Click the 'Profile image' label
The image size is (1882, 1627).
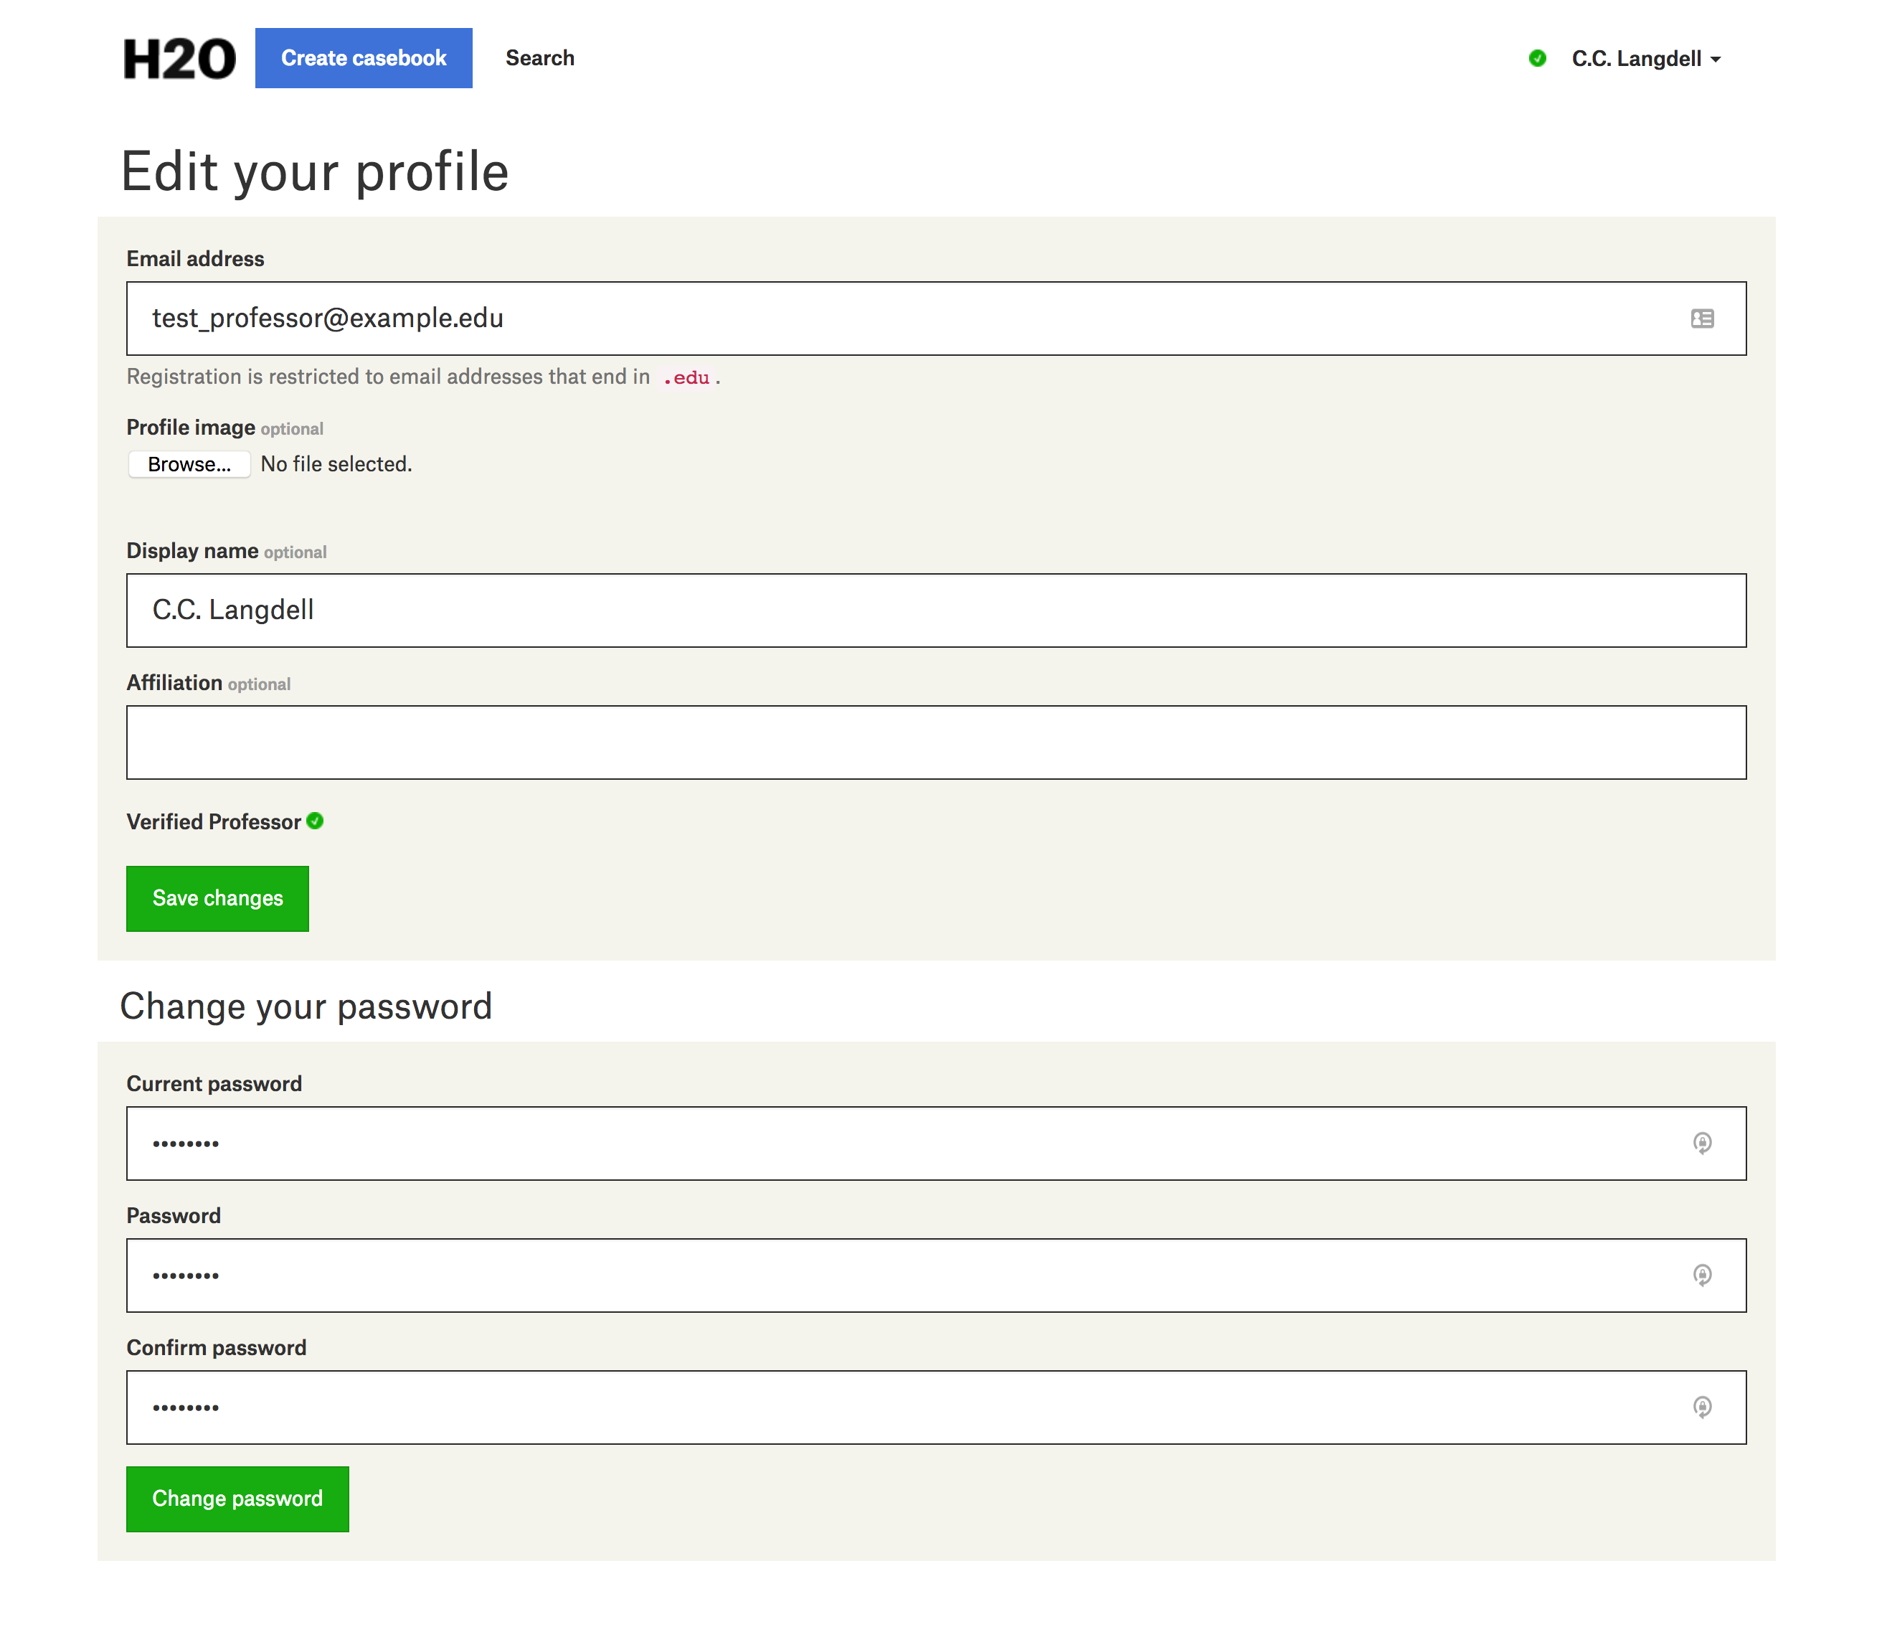pyautogui.click(x=191, y=428)
